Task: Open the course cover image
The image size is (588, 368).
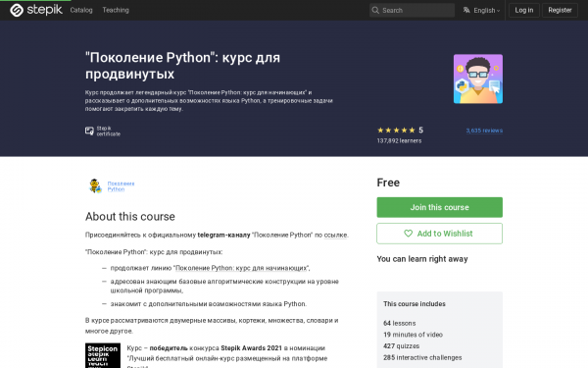Action: (x=478, y=79)
